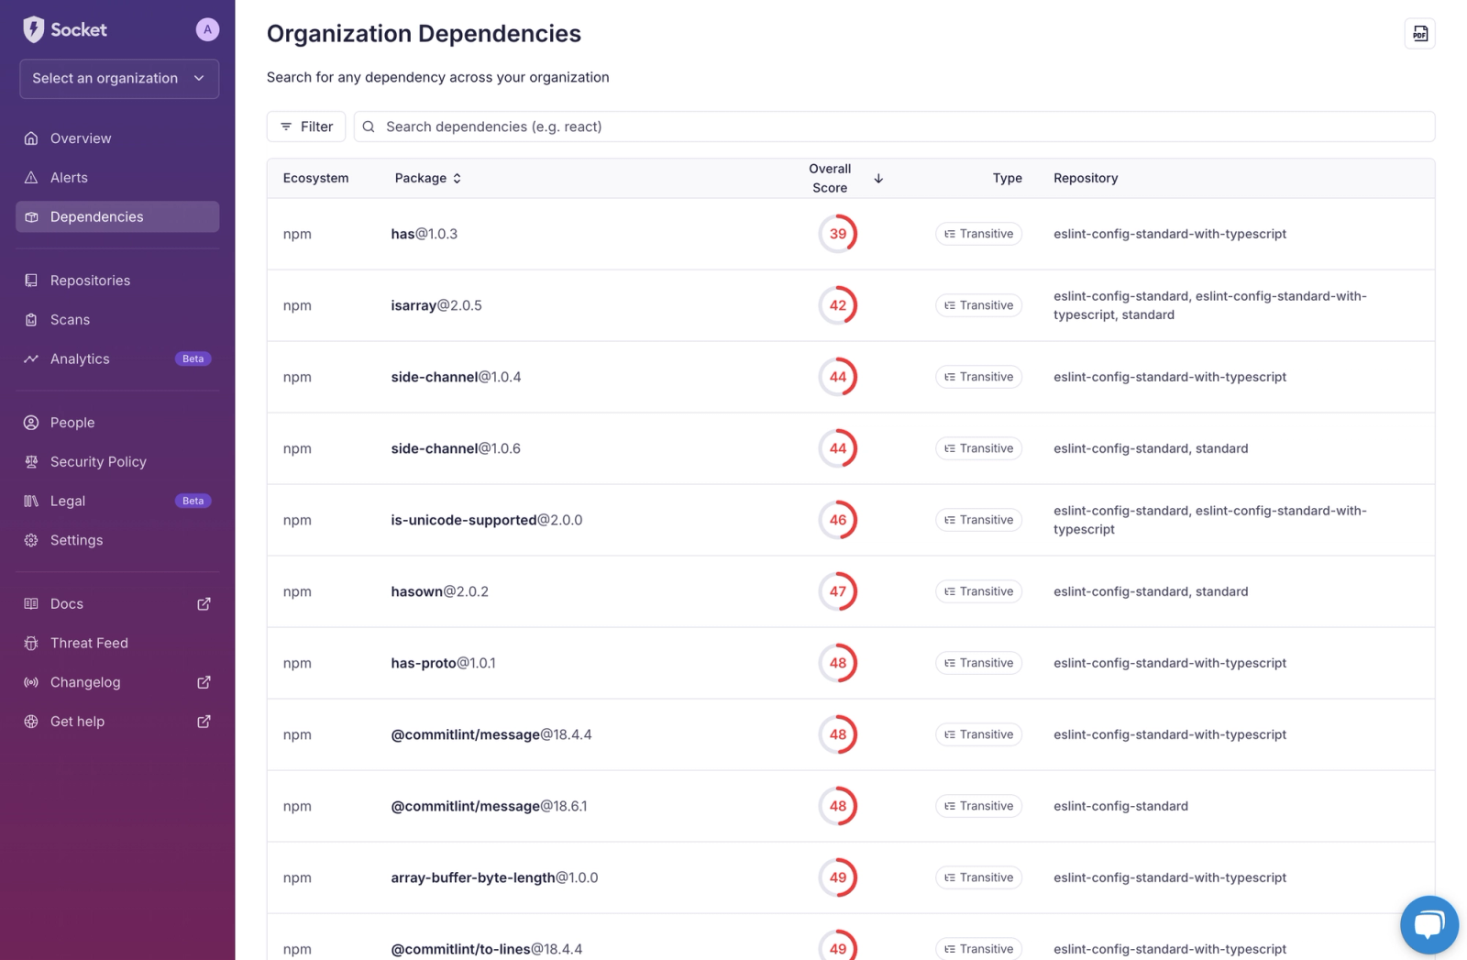Click the Legal library icon
The width and height of the screenshot is (1467, 960).
[x=31, y=501]
